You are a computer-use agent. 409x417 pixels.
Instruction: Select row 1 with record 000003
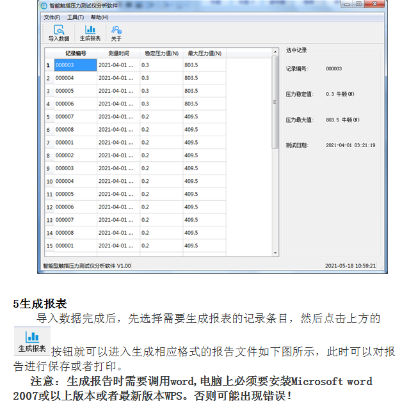coord(75,65)
